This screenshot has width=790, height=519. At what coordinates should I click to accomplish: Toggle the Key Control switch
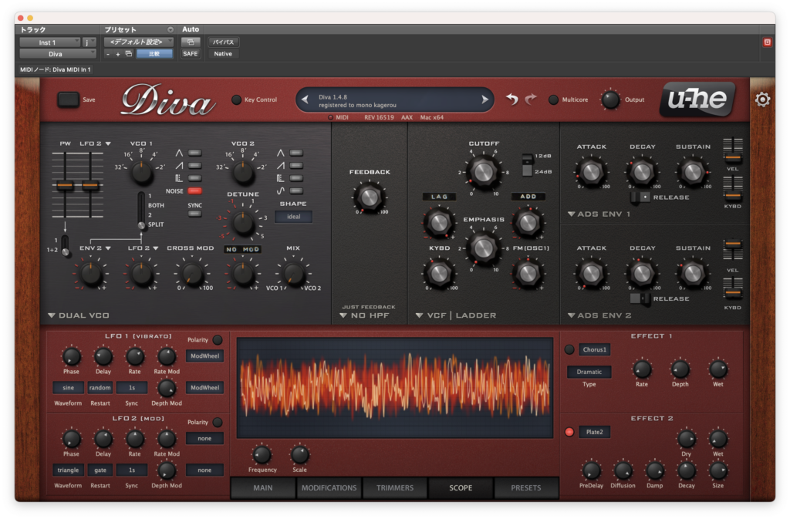click(236, 99)
